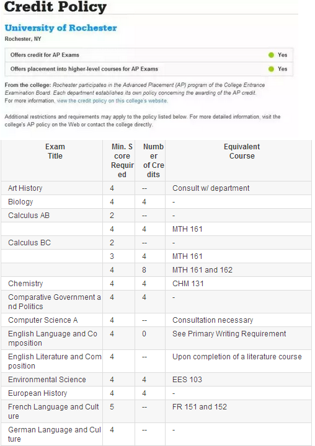
Task: Click the European History exam title
Action: pyautogui.click(x=38, y=393)
